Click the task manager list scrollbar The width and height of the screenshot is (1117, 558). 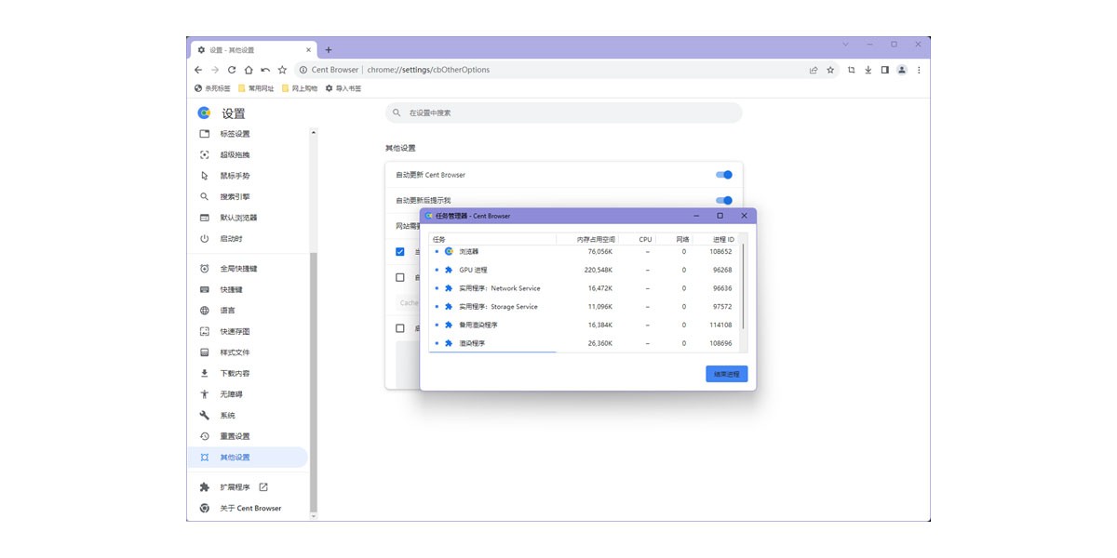[743, 286]
